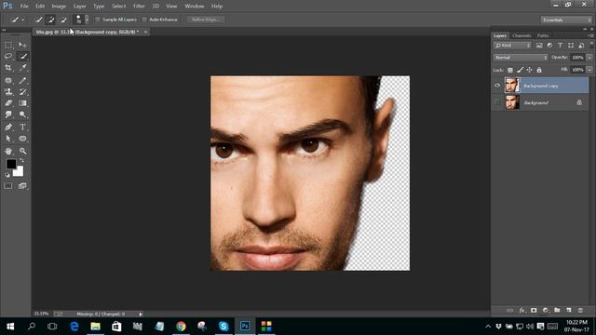Choose Add to Selection mode
The width and height of the screenshot is (596, 335).
(x=50, y=20)
